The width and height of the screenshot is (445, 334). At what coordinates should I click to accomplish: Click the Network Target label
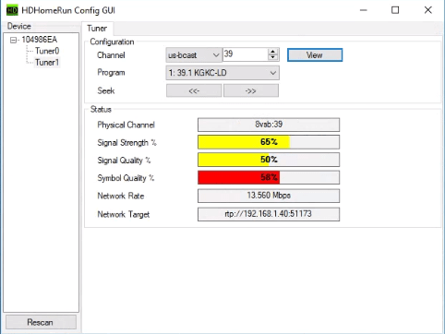pyautogui.click(x=124, y=214)
